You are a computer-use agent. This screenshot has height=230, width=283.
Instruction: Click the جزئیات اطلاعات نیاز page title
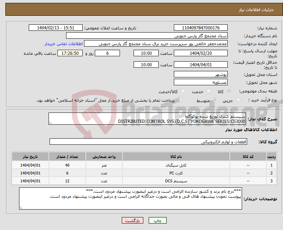256,10
